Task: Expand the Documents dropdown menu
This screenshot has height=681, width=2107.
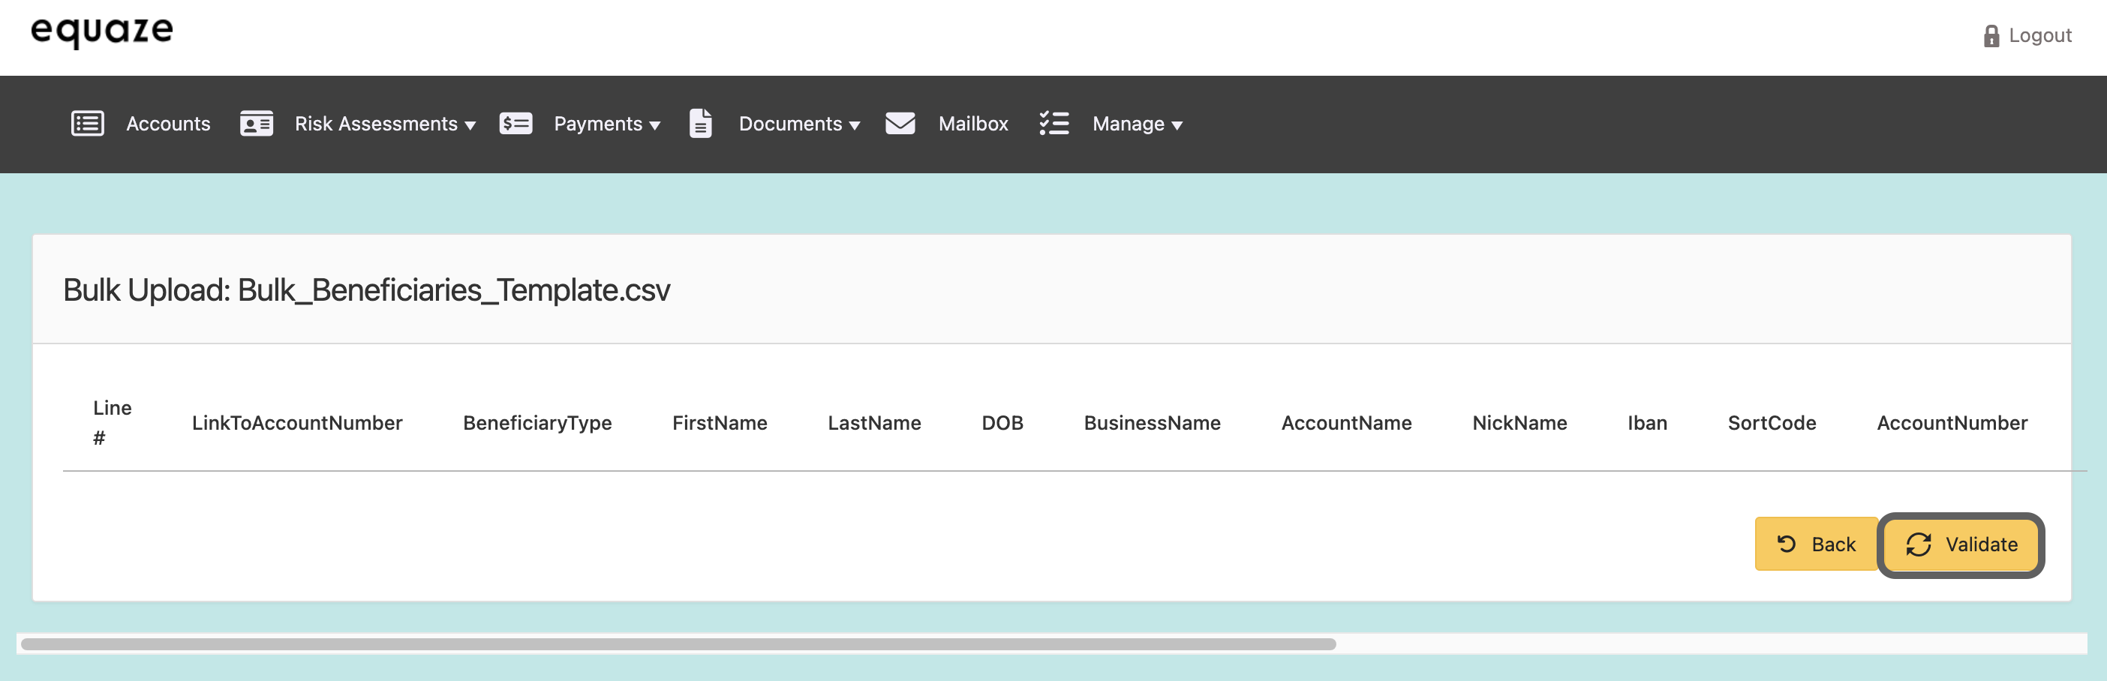Action: click(x=798, y=124)
